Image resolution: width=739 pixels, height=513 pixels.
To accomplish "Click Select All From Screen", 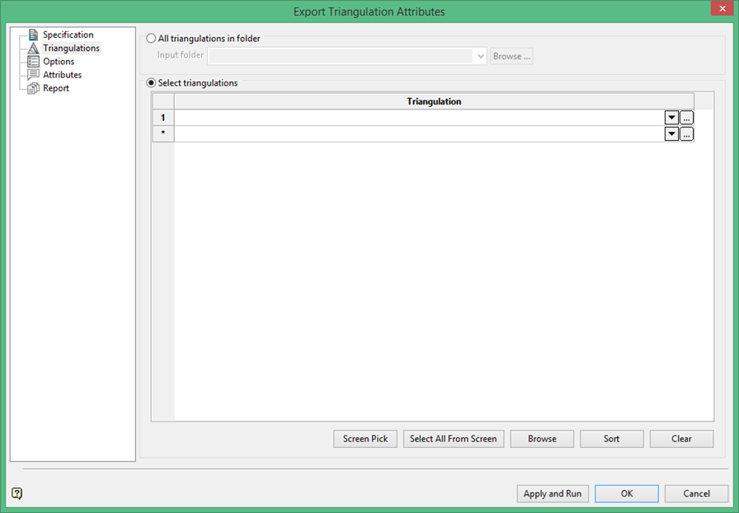I will pos(454,439).
